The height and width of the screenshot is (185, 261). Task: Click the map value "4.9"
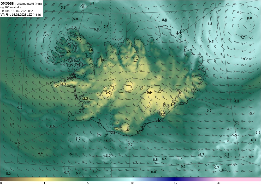(237, 102)
